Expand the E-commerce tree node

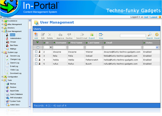click(2, 21)
